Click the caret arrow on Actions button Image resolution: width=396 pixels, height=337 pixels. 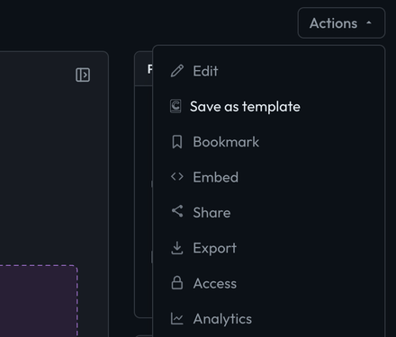click(369, 22)
